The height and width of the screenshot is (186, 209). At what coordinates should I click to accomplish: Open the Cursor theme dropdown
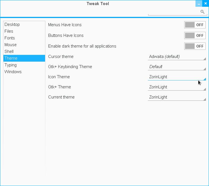coord(177,57)
